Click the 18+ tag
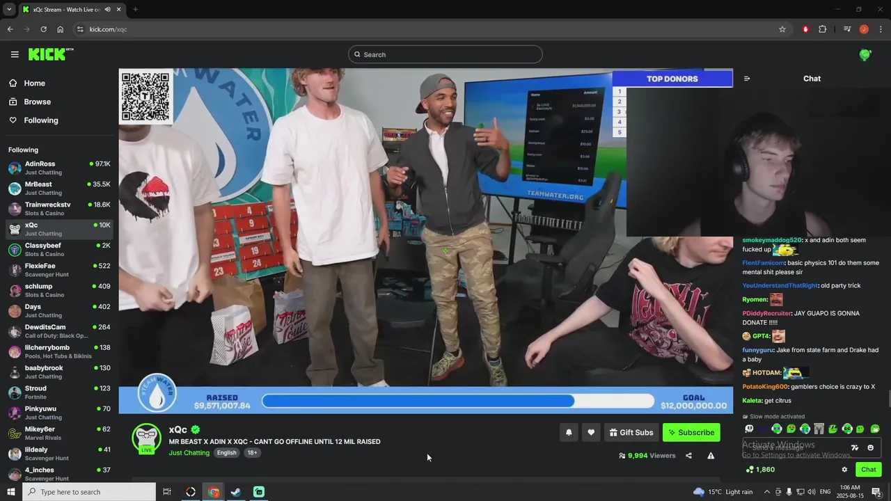891x501 pixels. point(252,453)
